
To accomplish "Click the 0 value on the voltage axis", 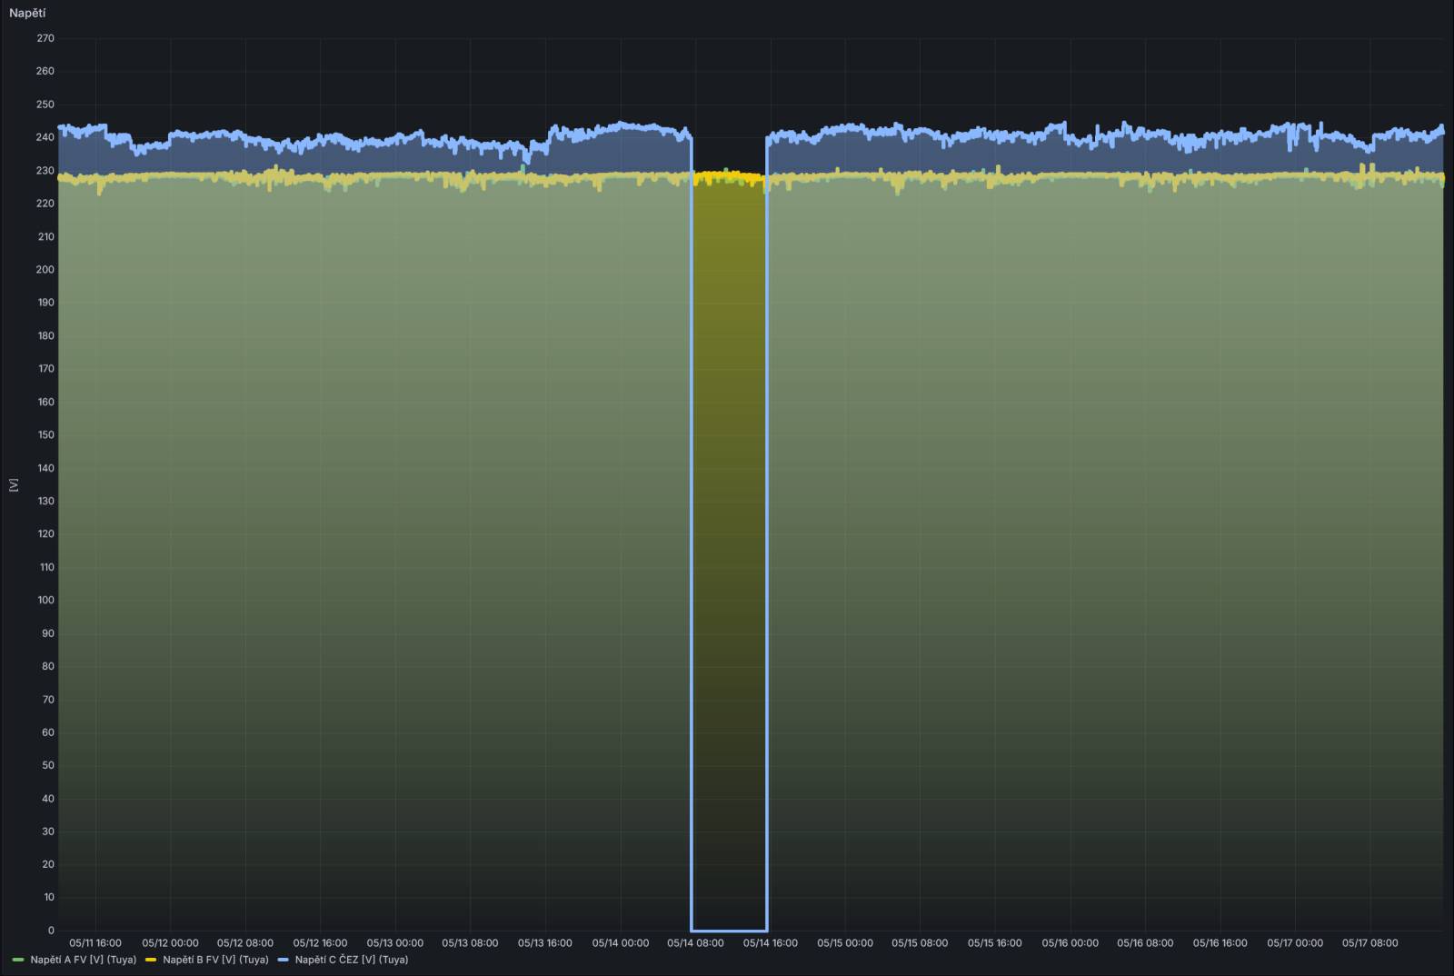I will click(x=51, y=931).
